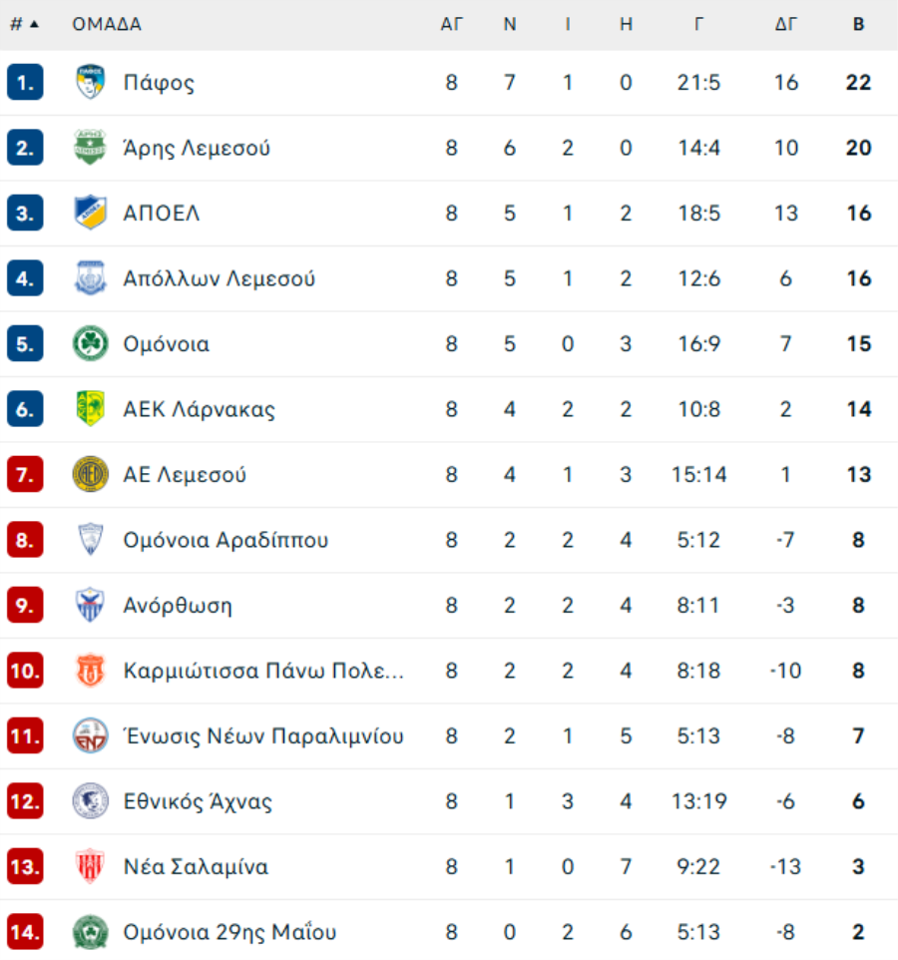Open the Απόλλων Λεμεσού team link
The image size is (898, 960).
[x=220, y=278]
